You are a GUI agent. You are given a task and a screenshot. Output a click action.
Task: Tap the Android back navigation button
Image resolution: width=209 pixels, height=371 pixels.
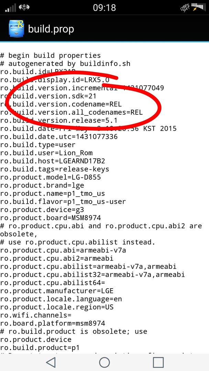click(x=51, y=362)
